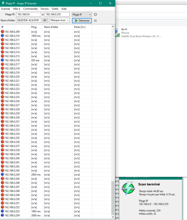Screen dimensions: 187x220
Task: Click the 2000 ms ping value
Action: pos(36,215)
